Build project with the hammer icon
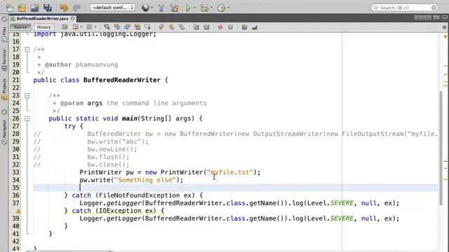The height and width of the screenshot is (252, 449). pos(161,8)
